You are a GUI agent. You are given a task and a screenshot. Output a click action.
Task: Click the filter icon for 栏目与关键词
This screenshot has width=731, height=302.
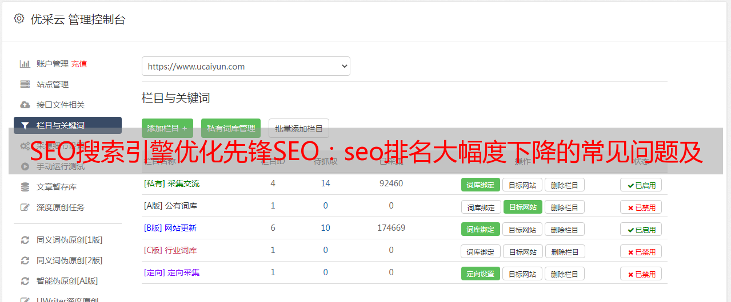click(25, 125)
